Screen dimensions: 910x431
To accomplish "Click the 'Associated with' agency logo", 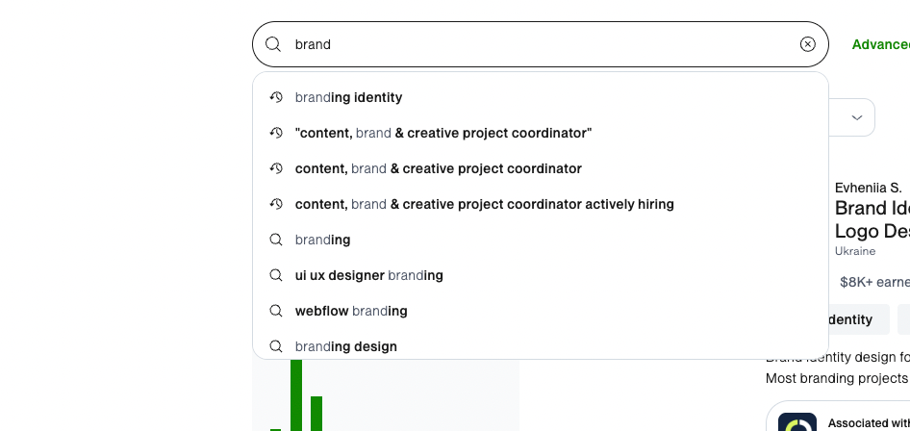I will click(x=797, y=422).
